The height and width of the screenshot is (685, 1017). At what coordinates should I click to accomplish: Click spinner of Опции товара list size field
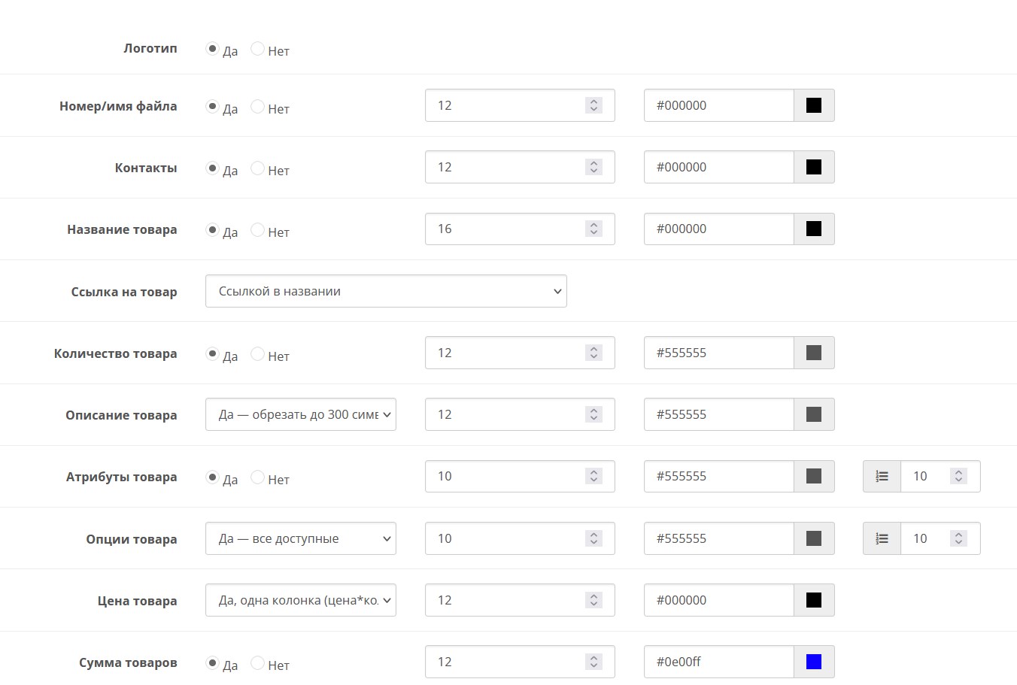958,539
